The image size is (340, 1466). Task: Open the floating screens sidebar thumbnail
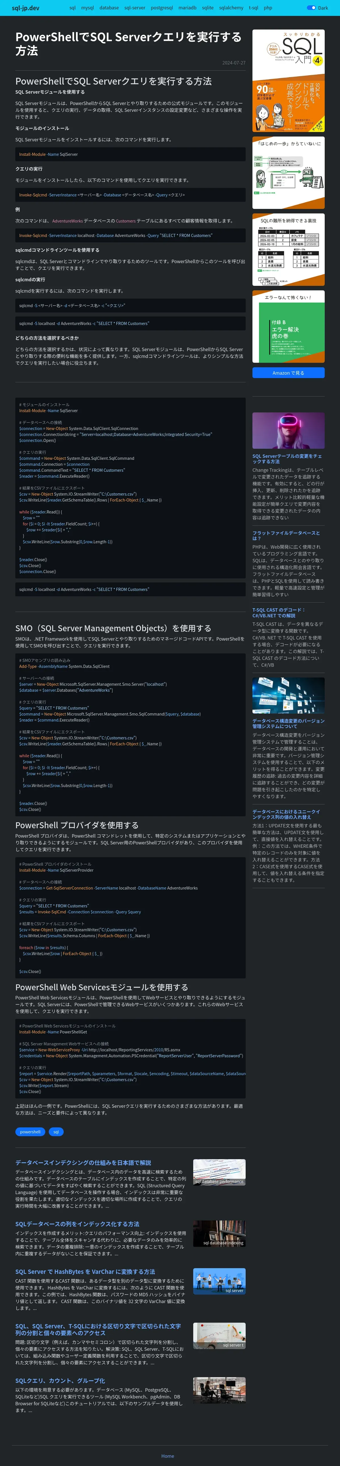click(x=288, y=695)
